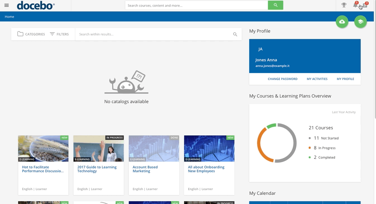Image resolution: width=376 pixels, height=204 pixels.
Task: Expand the Categories panel
Action: [x=31, y=34]
